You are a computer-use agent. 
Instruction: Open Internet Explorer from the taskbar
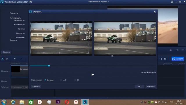[x=13, y=102]
